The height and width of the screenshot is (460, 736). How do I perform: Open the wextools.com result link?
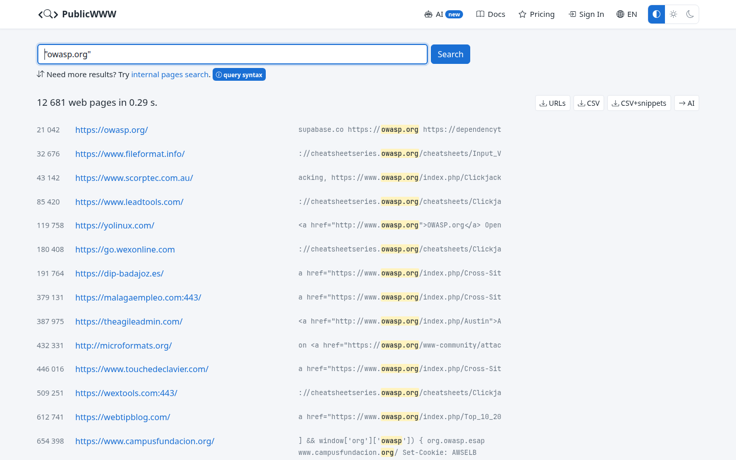coord(126,393)
